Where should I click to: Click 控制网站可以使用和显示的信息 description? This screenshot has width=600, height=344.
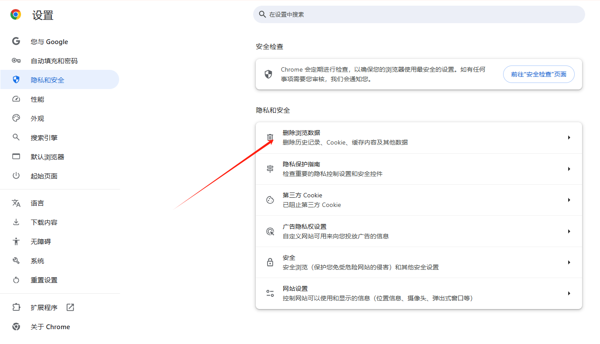point(377,298)
